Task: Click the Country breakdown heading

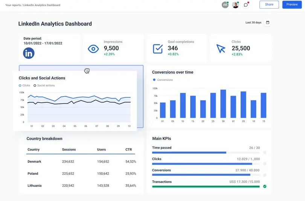Action: click(44, 139)
